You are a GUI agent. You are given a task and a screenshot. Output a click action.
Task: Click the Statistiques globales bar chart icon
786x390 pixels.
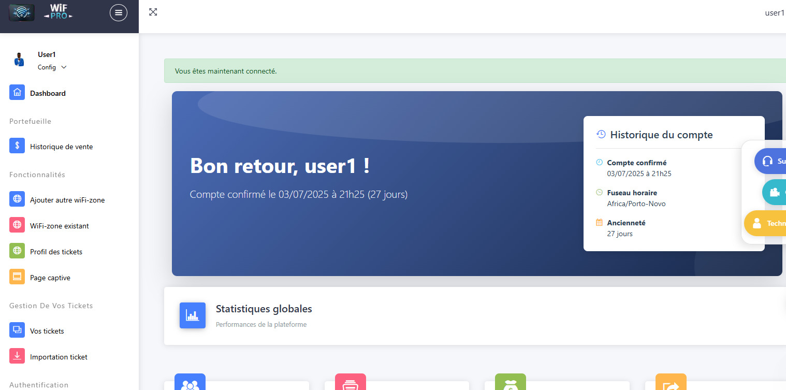pyautogui.click(x=192, y=315)
